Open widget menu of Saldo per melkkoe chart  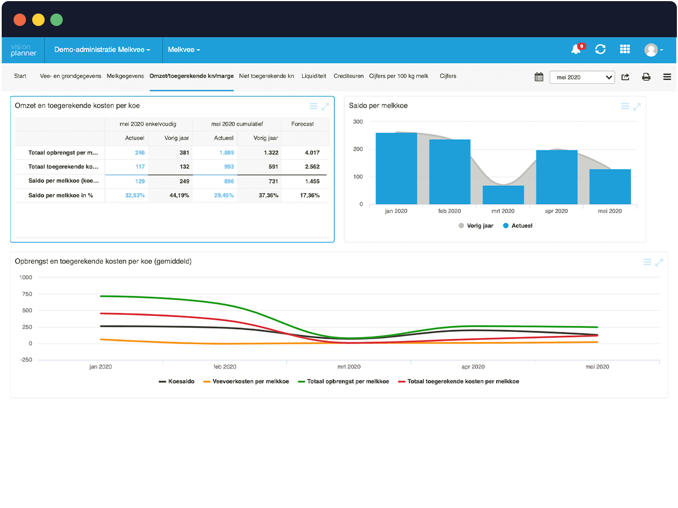625,106
